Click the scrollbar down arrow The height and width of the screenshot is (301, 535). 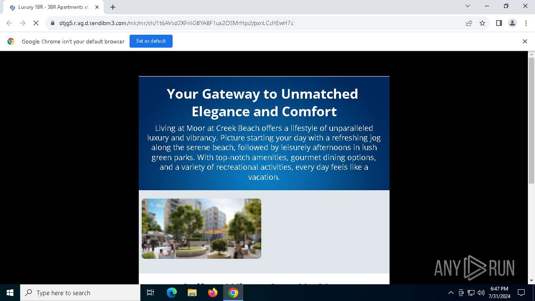(532, 281)
